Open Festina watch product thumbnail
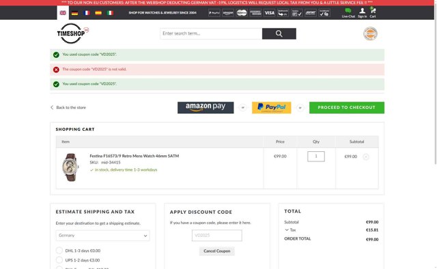Viewport: 437px width, 269px height. tap(70, 168)
